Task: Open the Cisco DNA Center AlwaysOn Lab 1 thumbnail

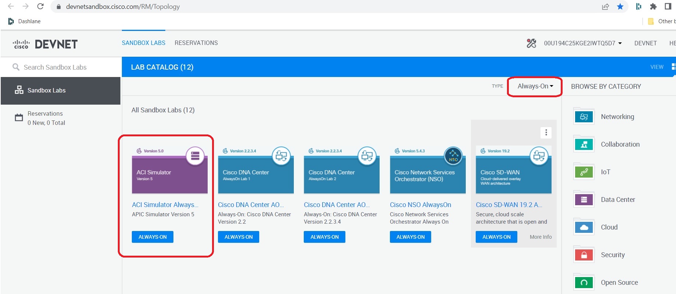Action: click(x=256, y=170)
